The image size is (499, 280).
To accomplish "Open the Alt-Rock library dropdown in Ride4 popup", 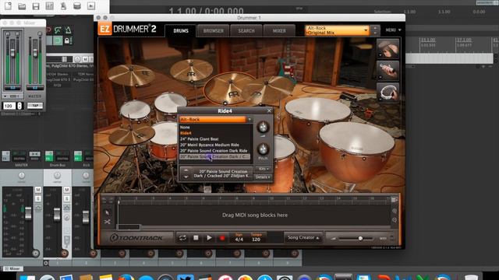I will pos(216,119).
